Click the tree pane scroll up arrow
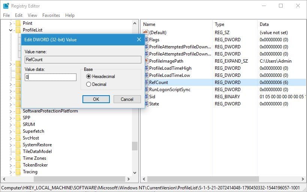 tap(135, 23)
